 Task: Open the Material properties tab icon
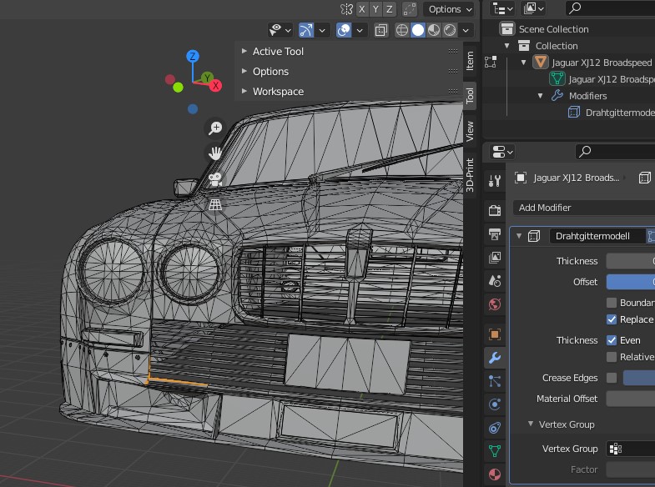[495, 474]
